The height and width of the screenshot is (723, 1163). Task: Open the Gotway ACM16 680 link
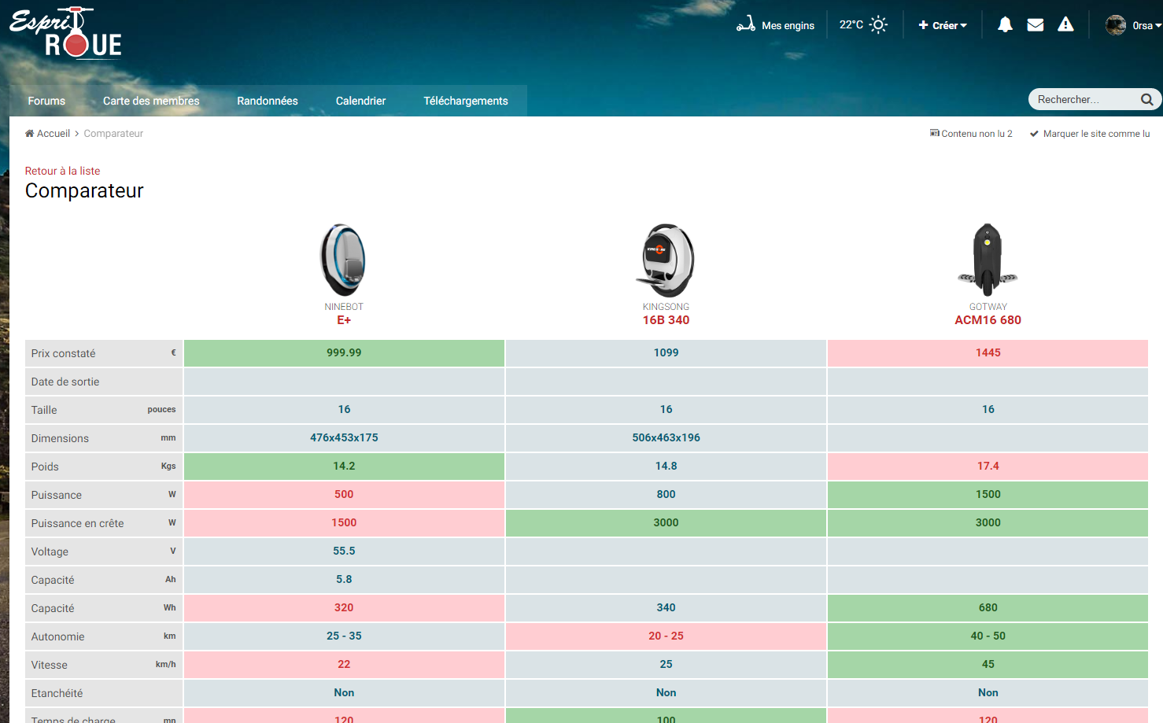click(988, 320)
